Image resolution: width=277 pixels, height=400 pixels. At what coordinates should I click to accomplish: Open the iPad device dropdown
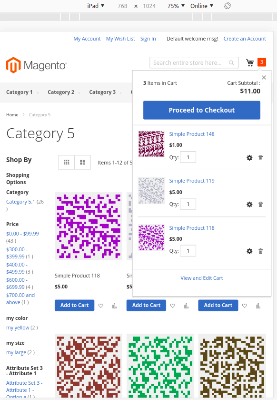click(96, 6)
